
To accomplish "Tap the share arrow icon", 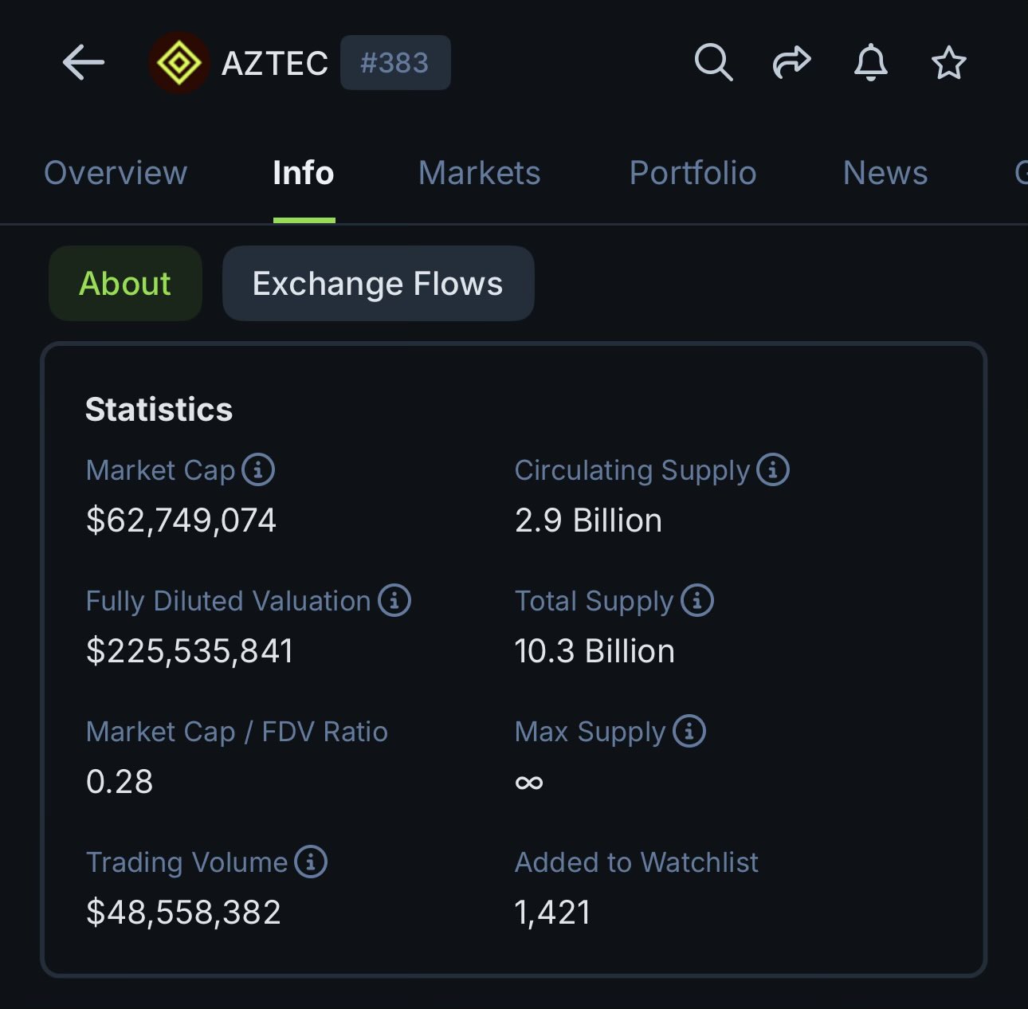I will tap(791, 62).
